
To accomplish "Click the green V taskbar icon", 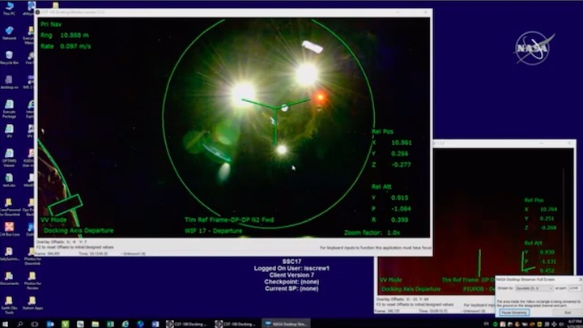I will (65, 324).
